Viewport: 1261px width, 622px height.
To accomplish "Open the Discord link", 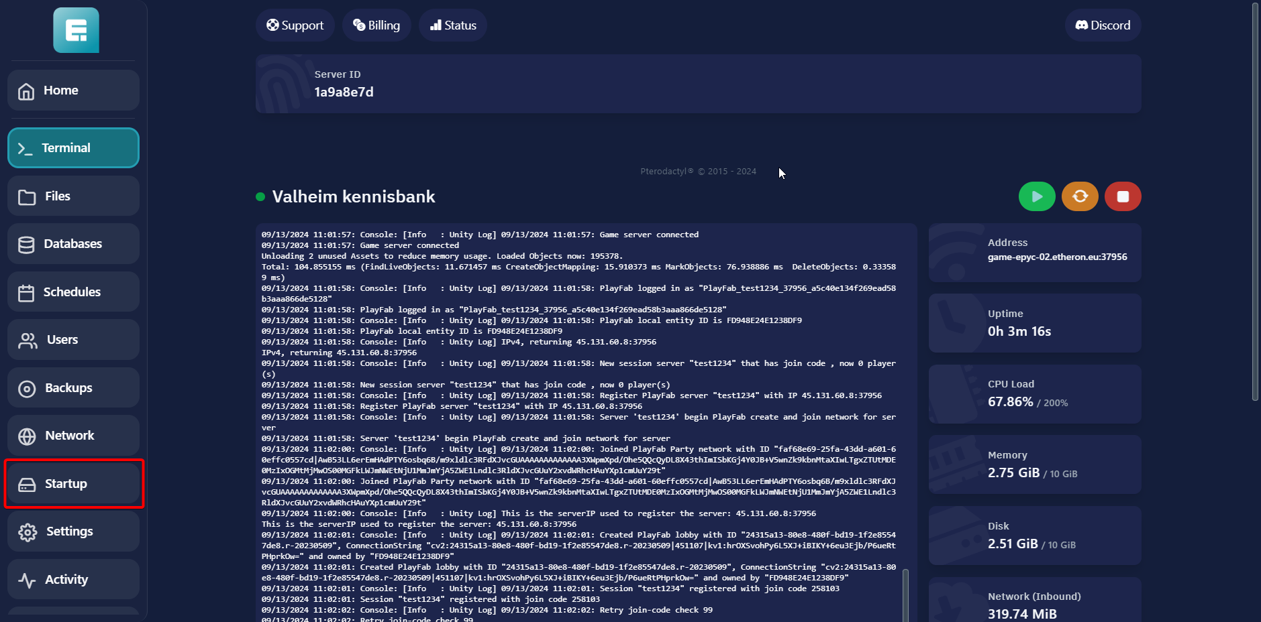I will [1103, 25].
